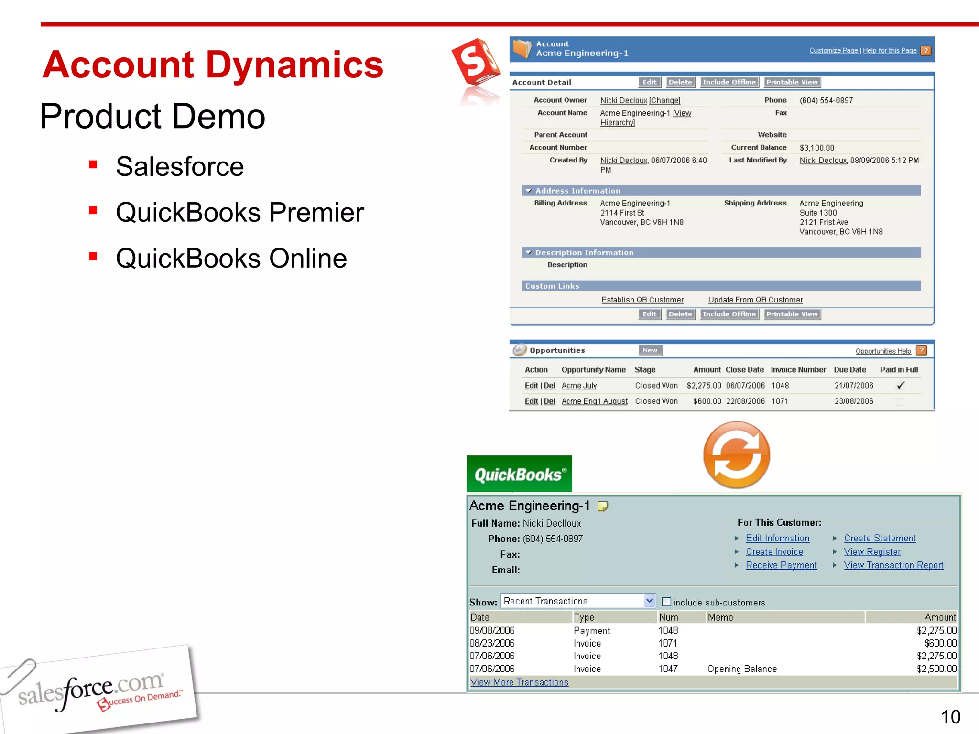Select the Opening Balance invoice 1047 row
Screen dimensions: 979x734
coord(713,669)
